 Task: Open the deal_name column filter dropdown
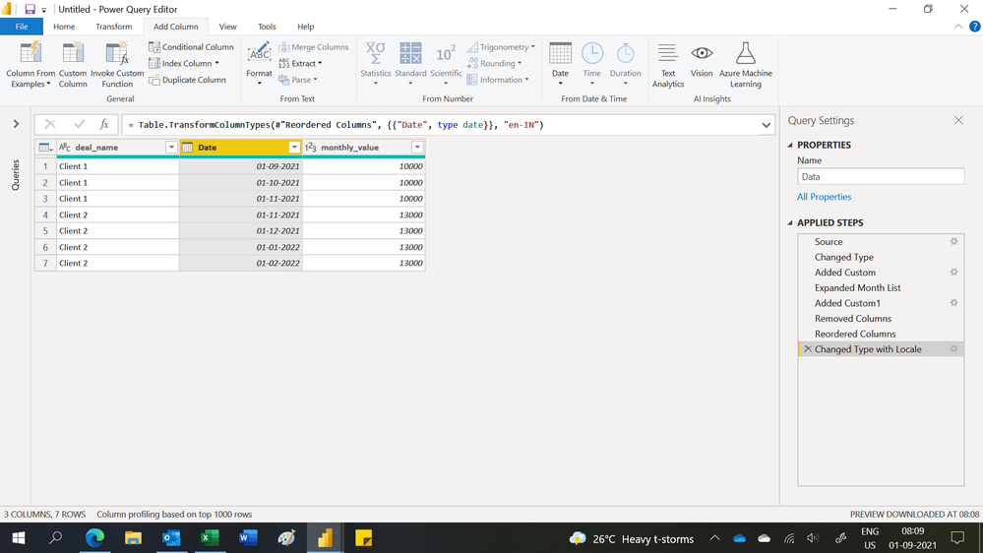(171, 148)
